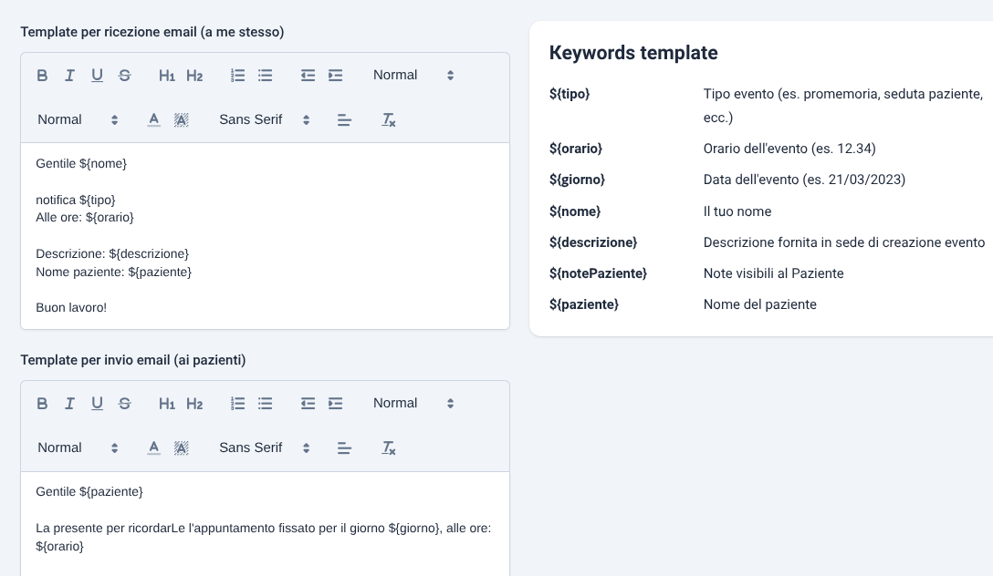Image resolution: width=993 pixels, height=576 pixels.
Task: Toggle Heading 2 in the invio email editor
Action: click(x=194, y=404)
